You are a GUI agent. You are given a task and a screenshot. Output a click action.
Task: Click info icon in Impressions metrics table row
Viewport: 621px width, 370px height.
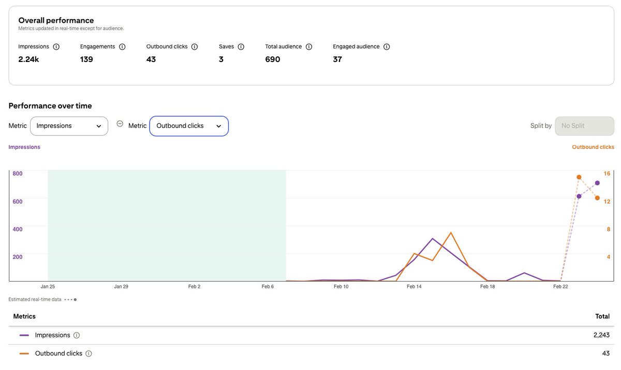(77, 335)
